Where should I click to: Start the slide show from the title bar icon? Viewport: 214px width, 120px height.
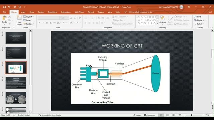coord(20,7)
